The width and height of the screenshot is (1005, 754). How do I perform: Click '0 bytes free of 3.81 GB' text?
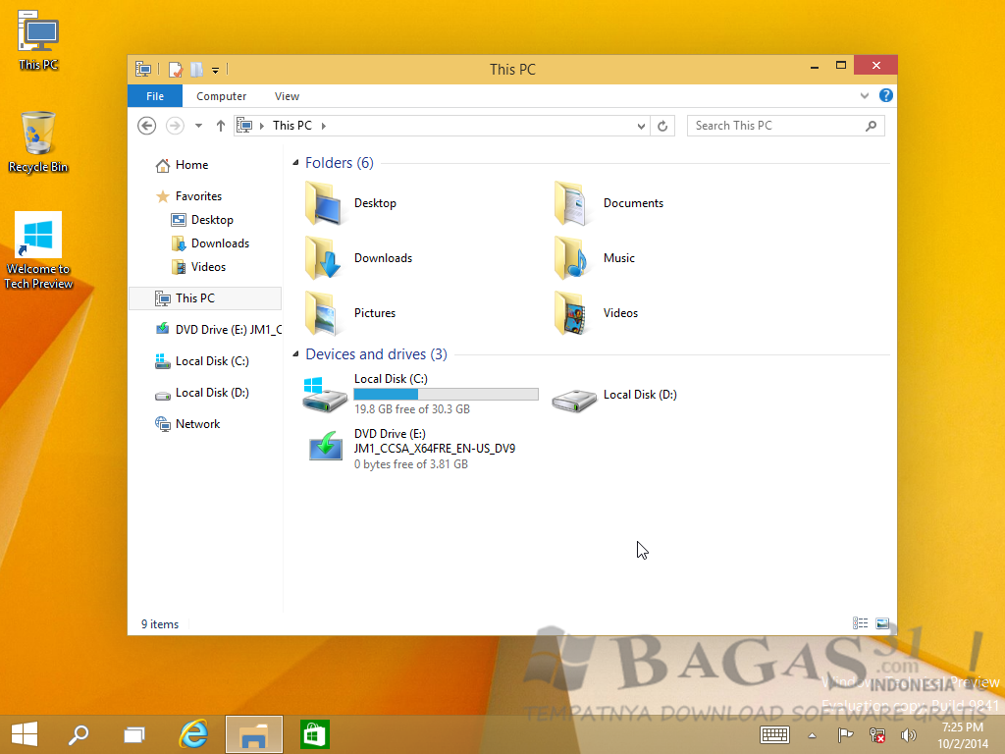411,464
